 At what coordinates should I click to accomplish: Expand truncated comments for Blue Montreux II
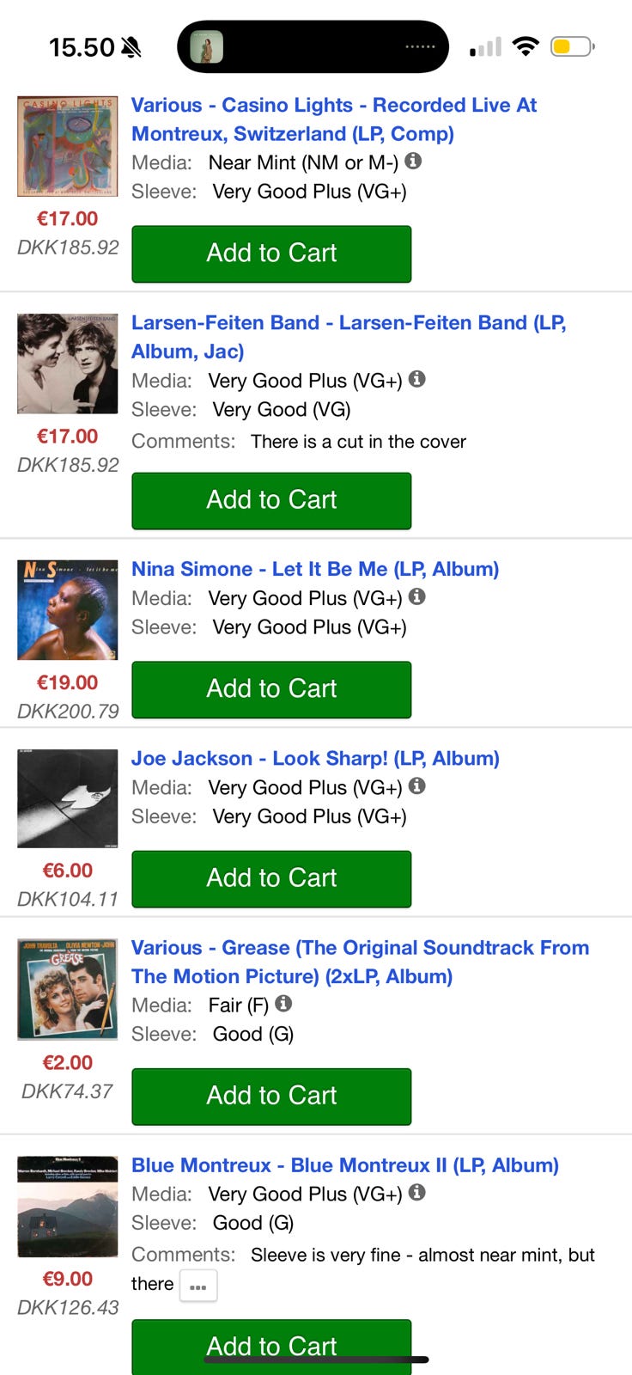198,1286
